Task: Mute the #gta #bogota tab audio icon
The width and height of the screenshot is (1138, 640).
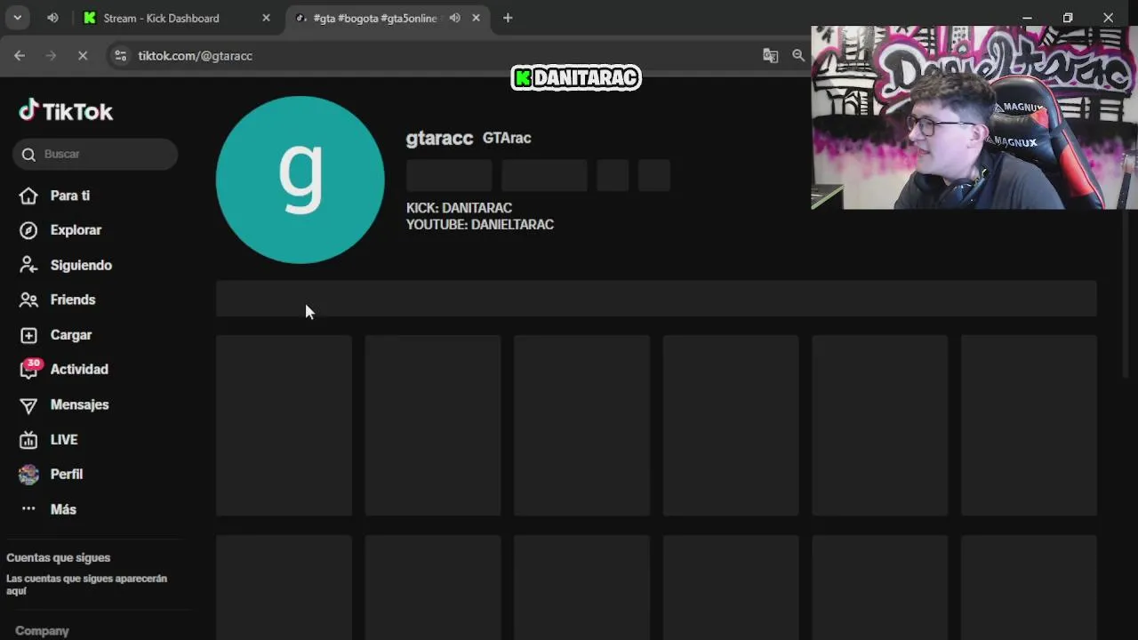Action: (x=454, y=18)
